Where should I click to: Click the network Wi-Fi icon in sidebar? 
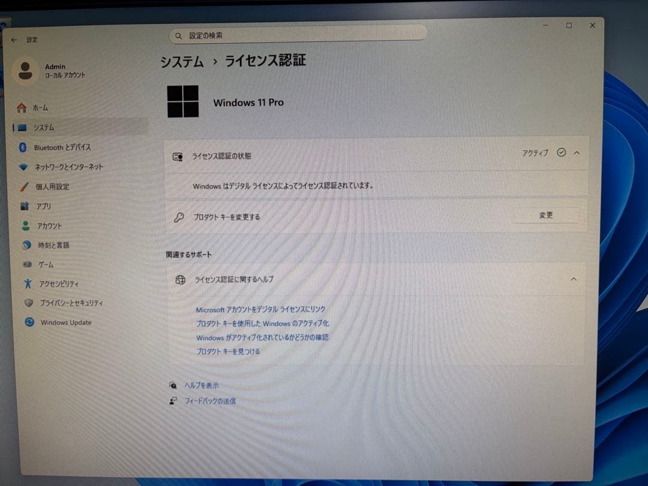click(23, 167)
